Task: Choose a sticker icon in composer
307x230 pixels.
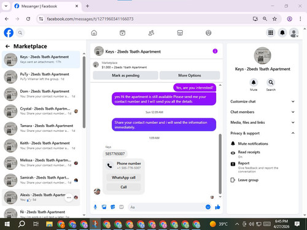Action: pyautogui.click(x=113, y=207)
